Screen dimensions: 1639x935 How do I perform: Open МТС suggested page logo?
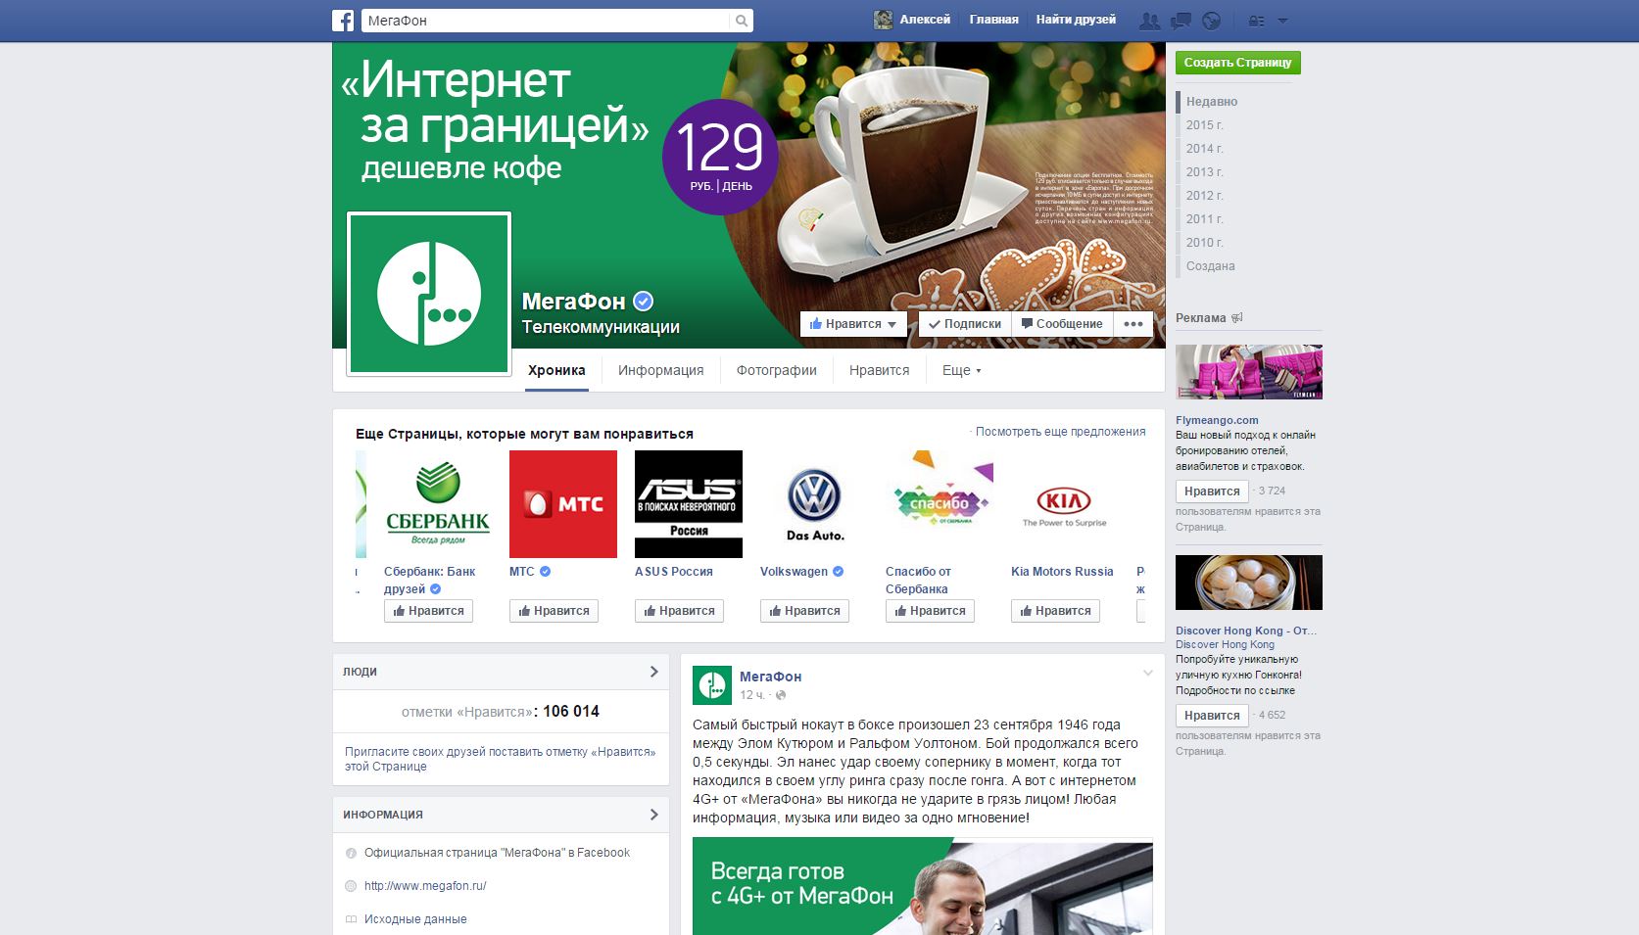[563, 504]
